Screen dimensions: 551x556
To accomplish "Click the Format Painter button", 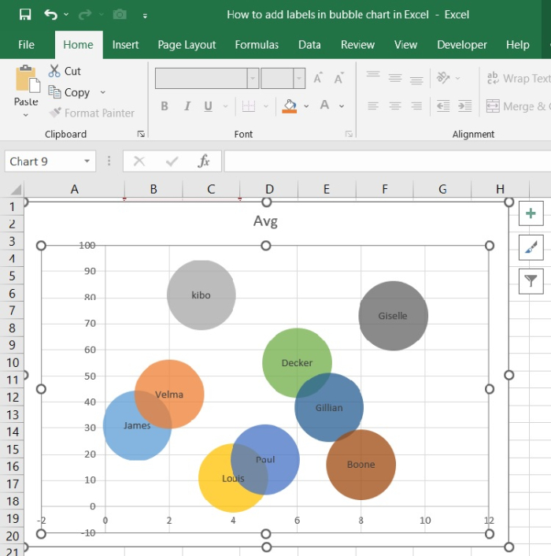I will tap(92, 113).
